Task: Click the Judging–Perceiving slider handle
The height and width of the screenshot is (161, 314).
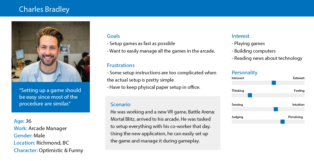Action: point(283,122)
